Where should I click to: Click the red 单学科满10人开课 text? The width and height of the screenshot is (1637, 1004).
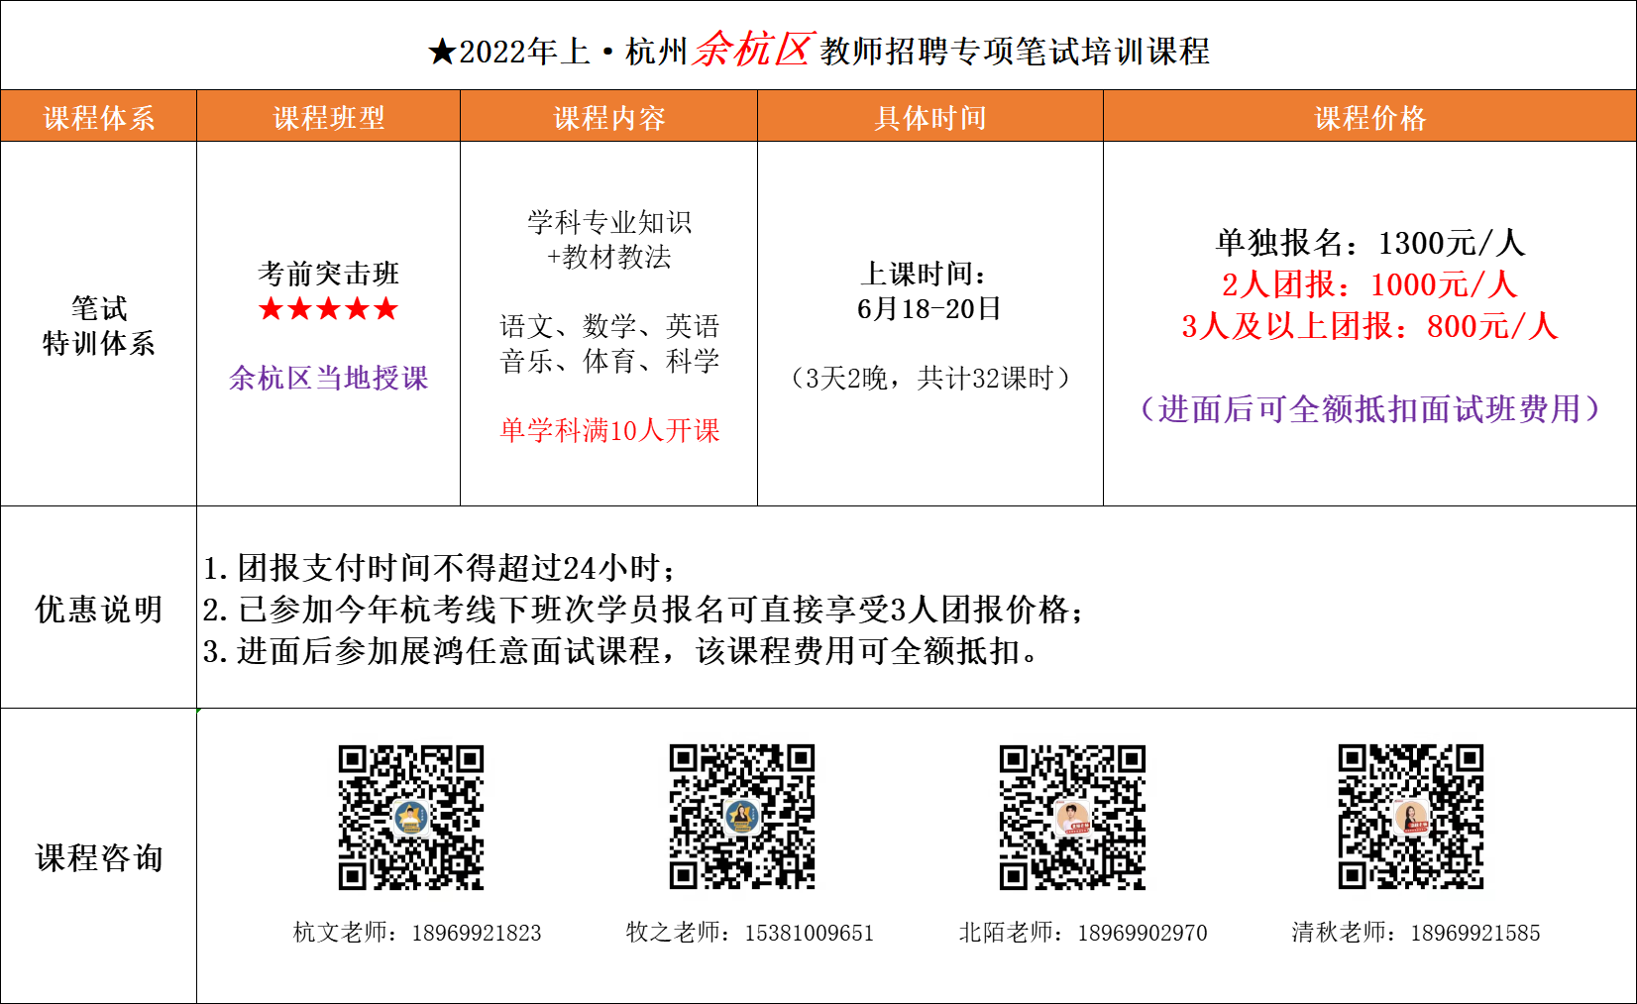(x=609, y=430)
